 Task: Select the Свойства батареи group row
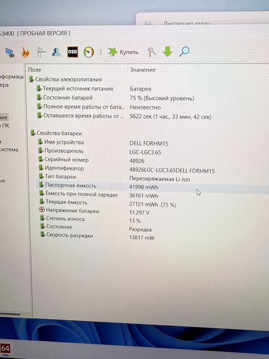pos(56,133)
